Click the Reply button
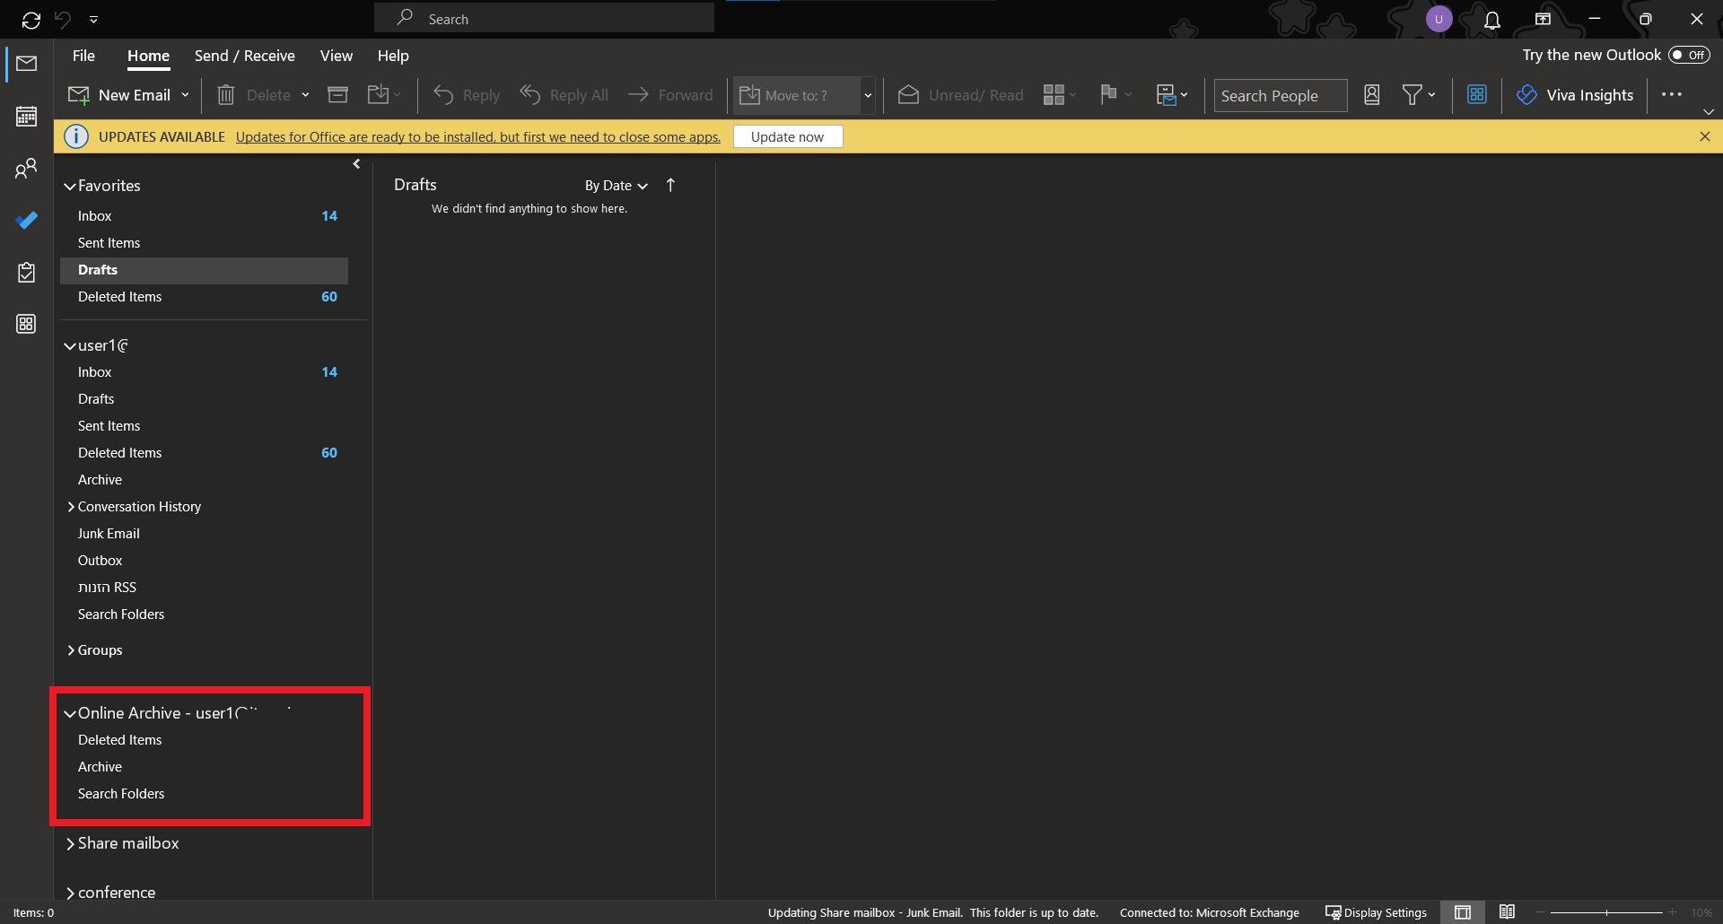Viewport: 1723px width, 924px height. click(x=467, y=95)
